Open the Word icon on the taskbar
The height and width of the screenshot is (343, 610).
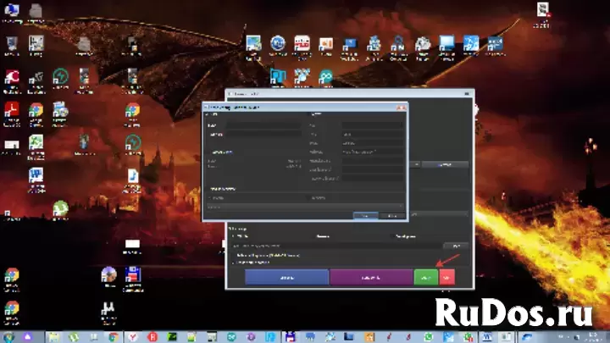click(486, 337)
